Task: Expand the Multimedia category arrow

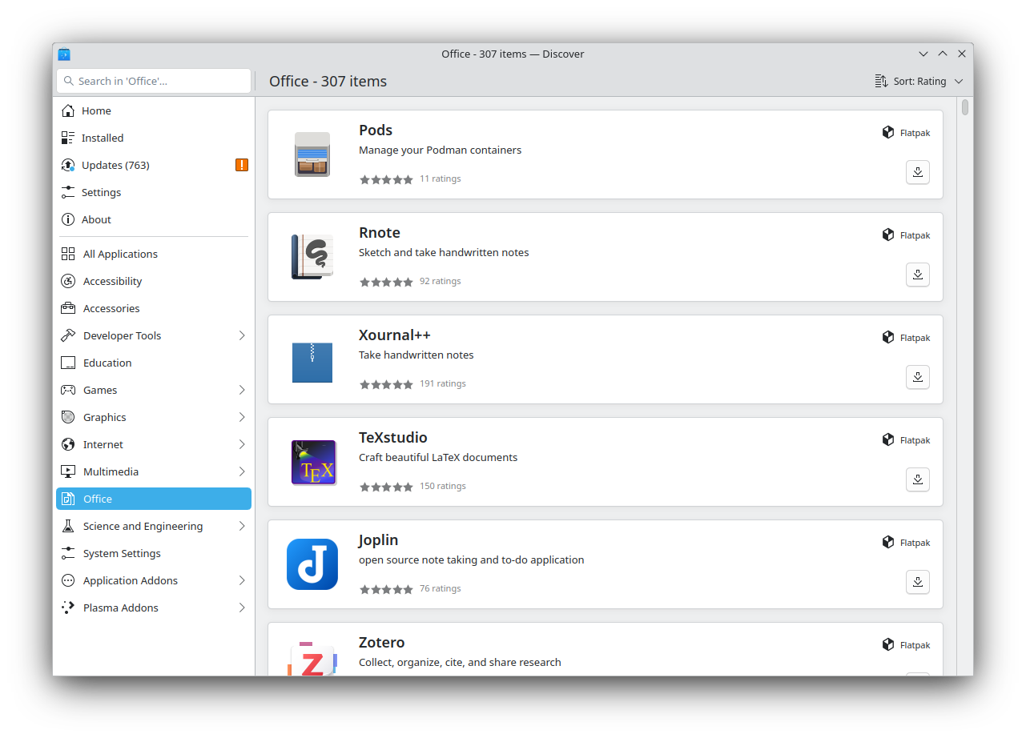Action: pos(242,471)
